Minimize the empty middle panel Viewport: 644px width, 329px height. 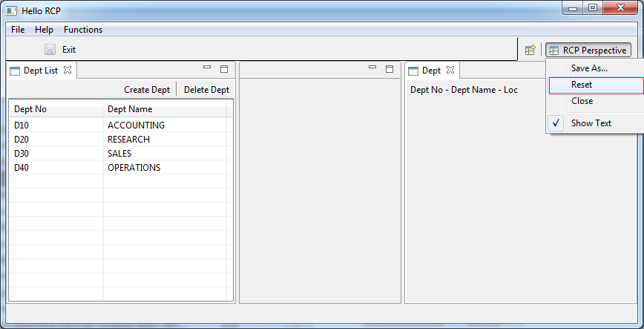[x=372, y=68]
